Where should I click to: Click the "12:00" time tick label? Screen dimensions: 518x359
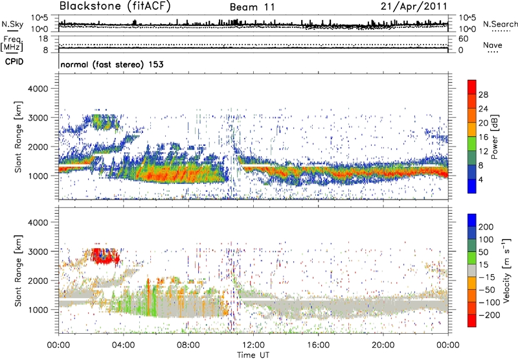click(253, 345)
